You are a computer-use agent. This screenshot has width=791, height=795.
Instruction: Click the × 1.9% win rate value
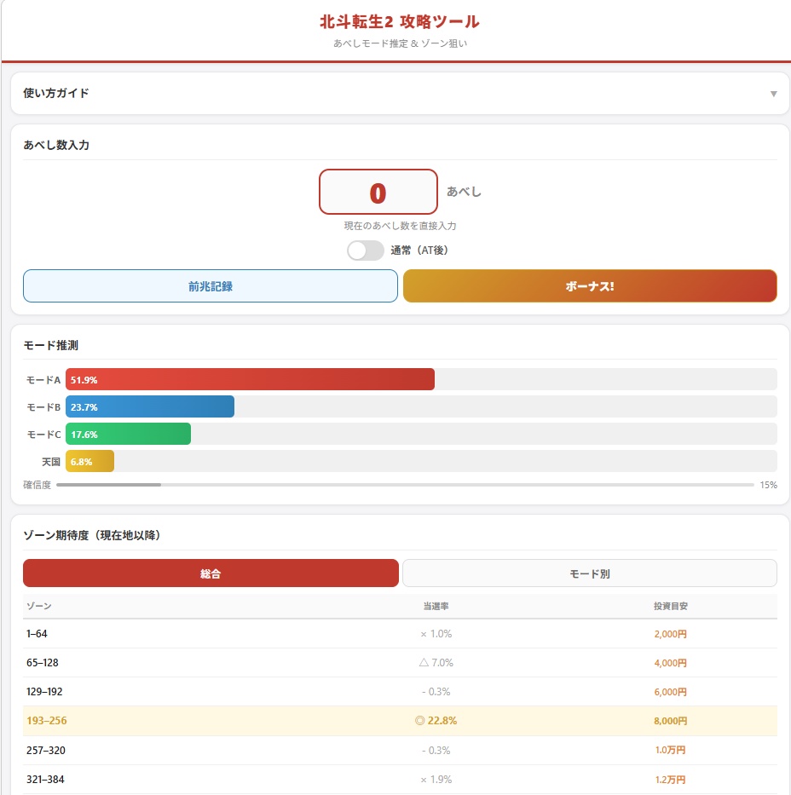pyautogui.click(x=436, y=780)
